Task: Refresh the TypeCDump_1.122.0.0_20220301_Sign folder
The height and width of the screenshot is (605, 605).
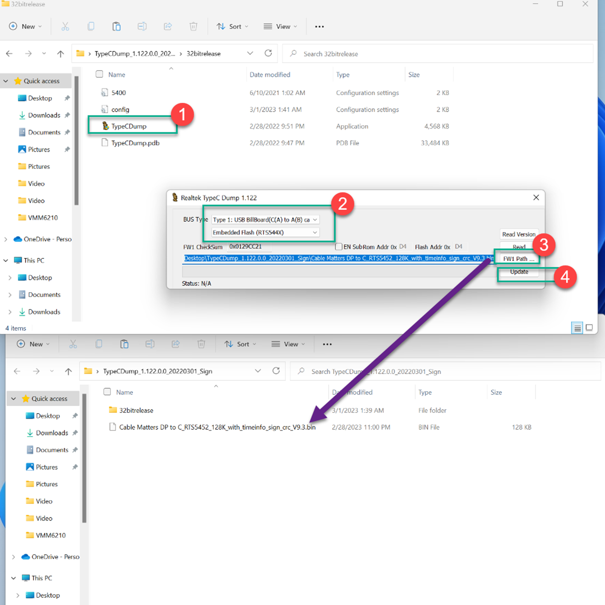Action: coord(276,371)
